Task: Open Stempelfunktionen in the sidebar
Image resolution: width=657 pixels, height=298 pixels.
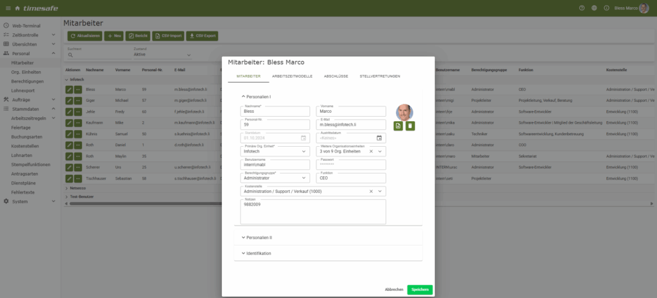Action: tap(31, 165)
